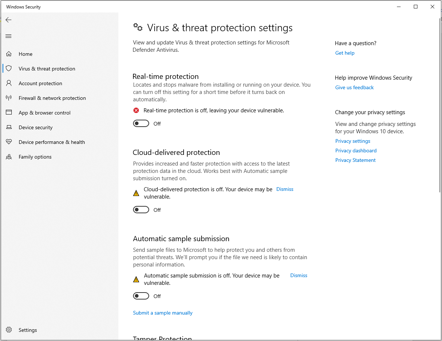The width and height of the screenshot is (442, 341).
Task: Click the Device performance & health heart icon
Action: pyautogui.click(x=9, y=142)
